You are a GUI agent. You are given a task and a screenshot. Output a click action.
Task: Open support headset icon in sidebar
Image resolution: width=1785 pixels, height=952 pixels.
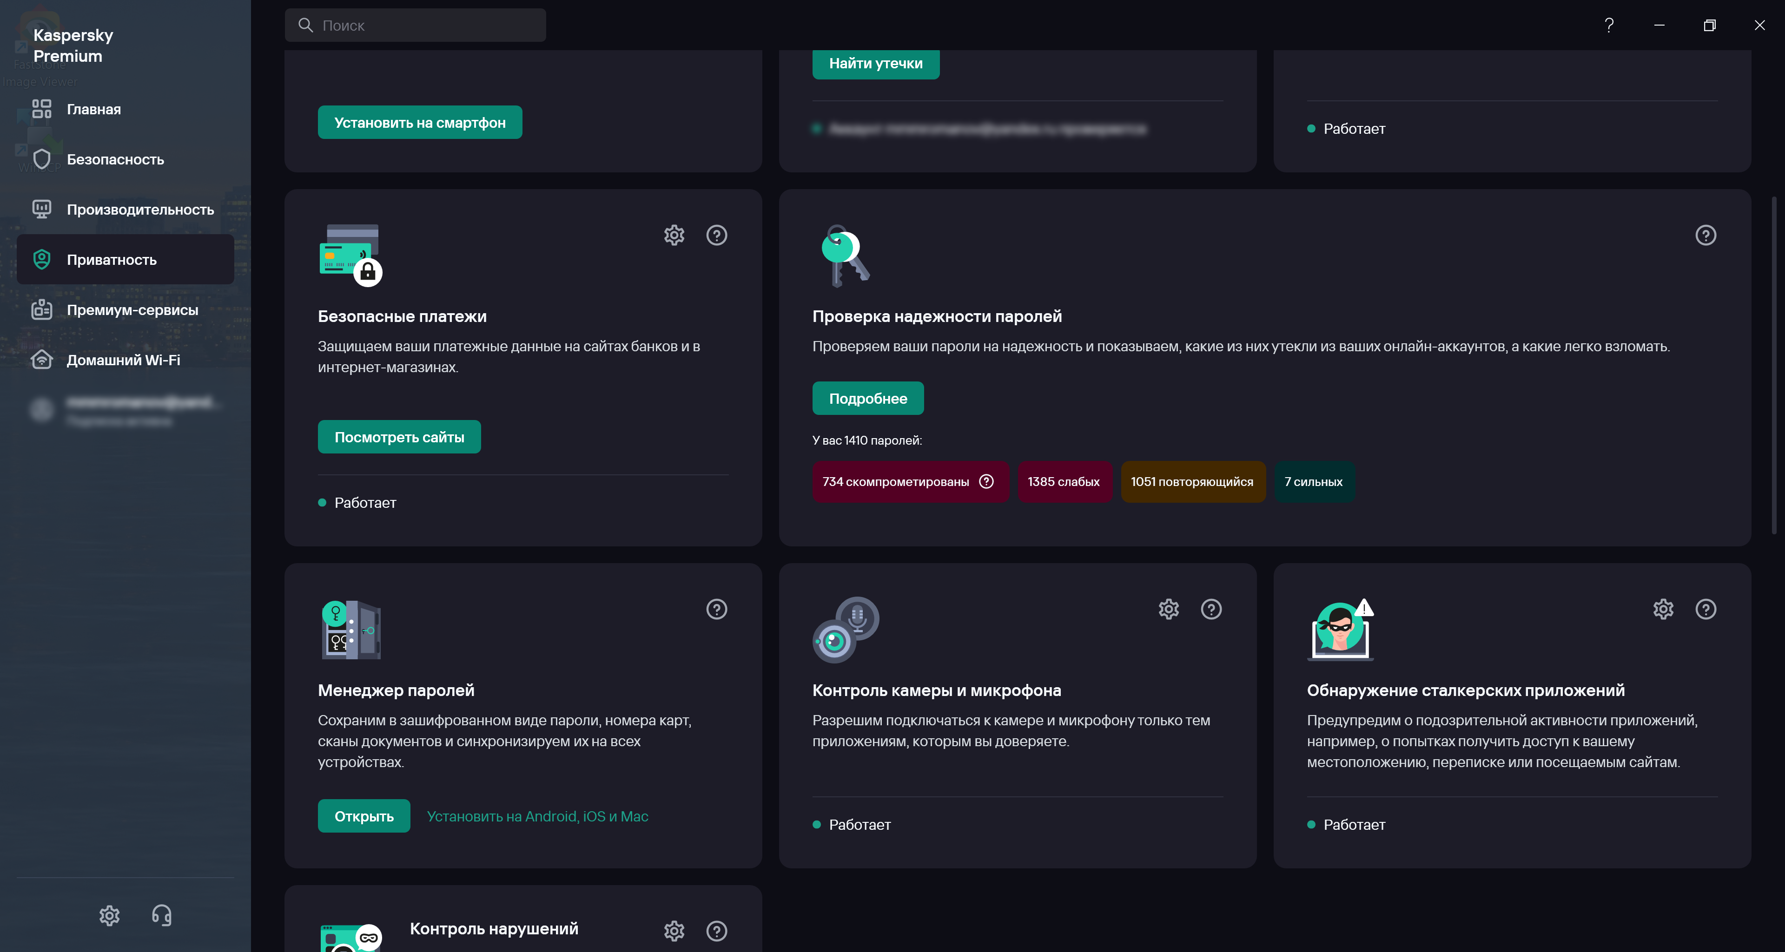pyautogui.click(x=161, y=915)
